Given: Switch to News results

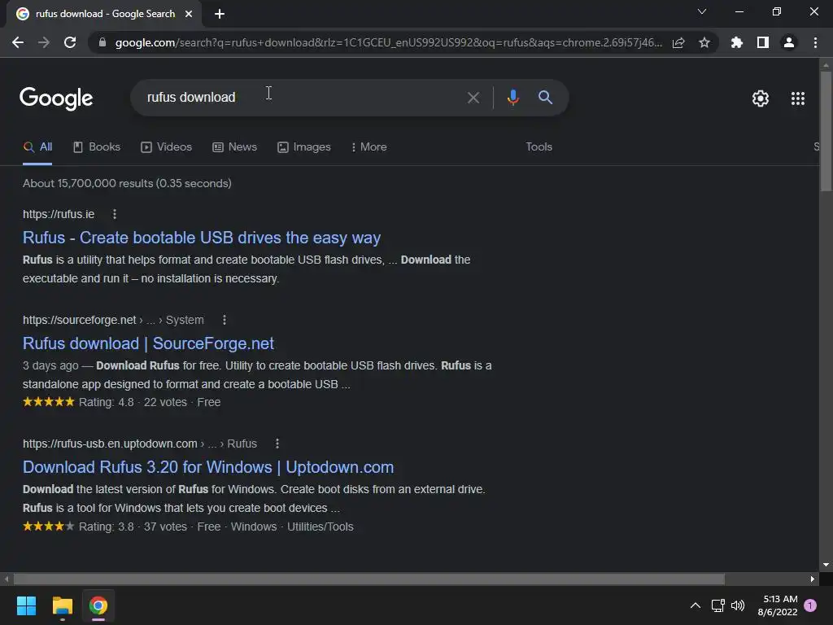Looking at the screenshot, I should pyautogui.click(x=235, y=146).
